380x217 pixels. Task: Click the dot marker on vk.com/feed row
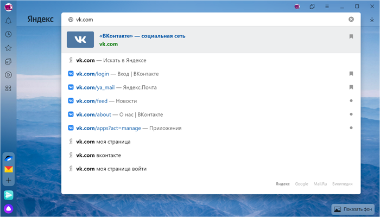(351, 101)
